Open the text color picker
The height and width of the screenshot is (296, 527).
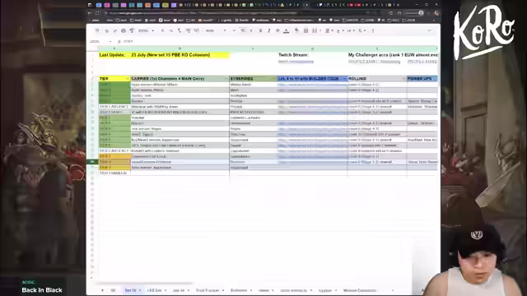pyautogui.click(x=286, y=30)
